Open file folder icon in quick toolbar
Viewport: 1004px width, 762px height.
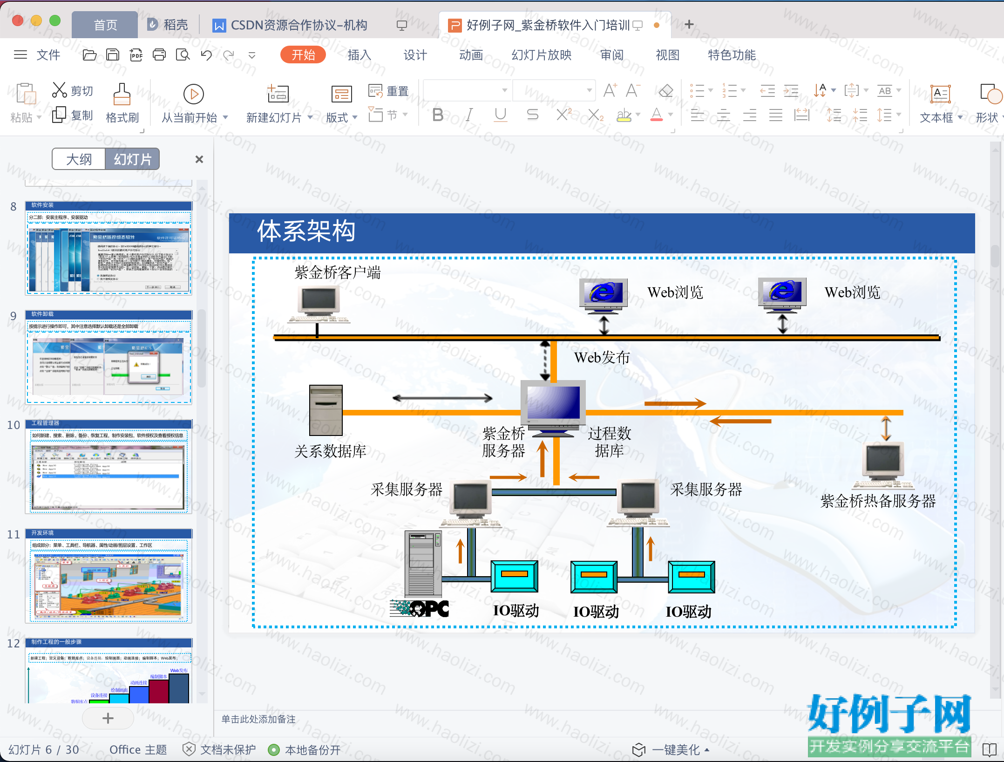click(x=89, y=55)
